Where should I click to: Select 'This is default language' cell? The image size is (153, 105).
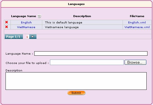click(x=83, y=22)
